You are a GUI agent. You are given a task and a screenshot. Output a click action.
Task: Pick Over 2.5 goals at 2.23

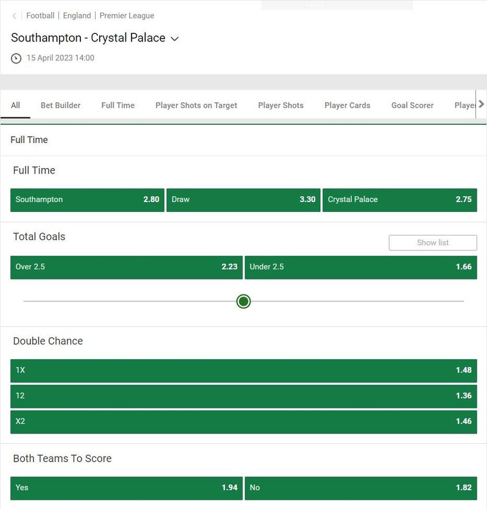126,266
